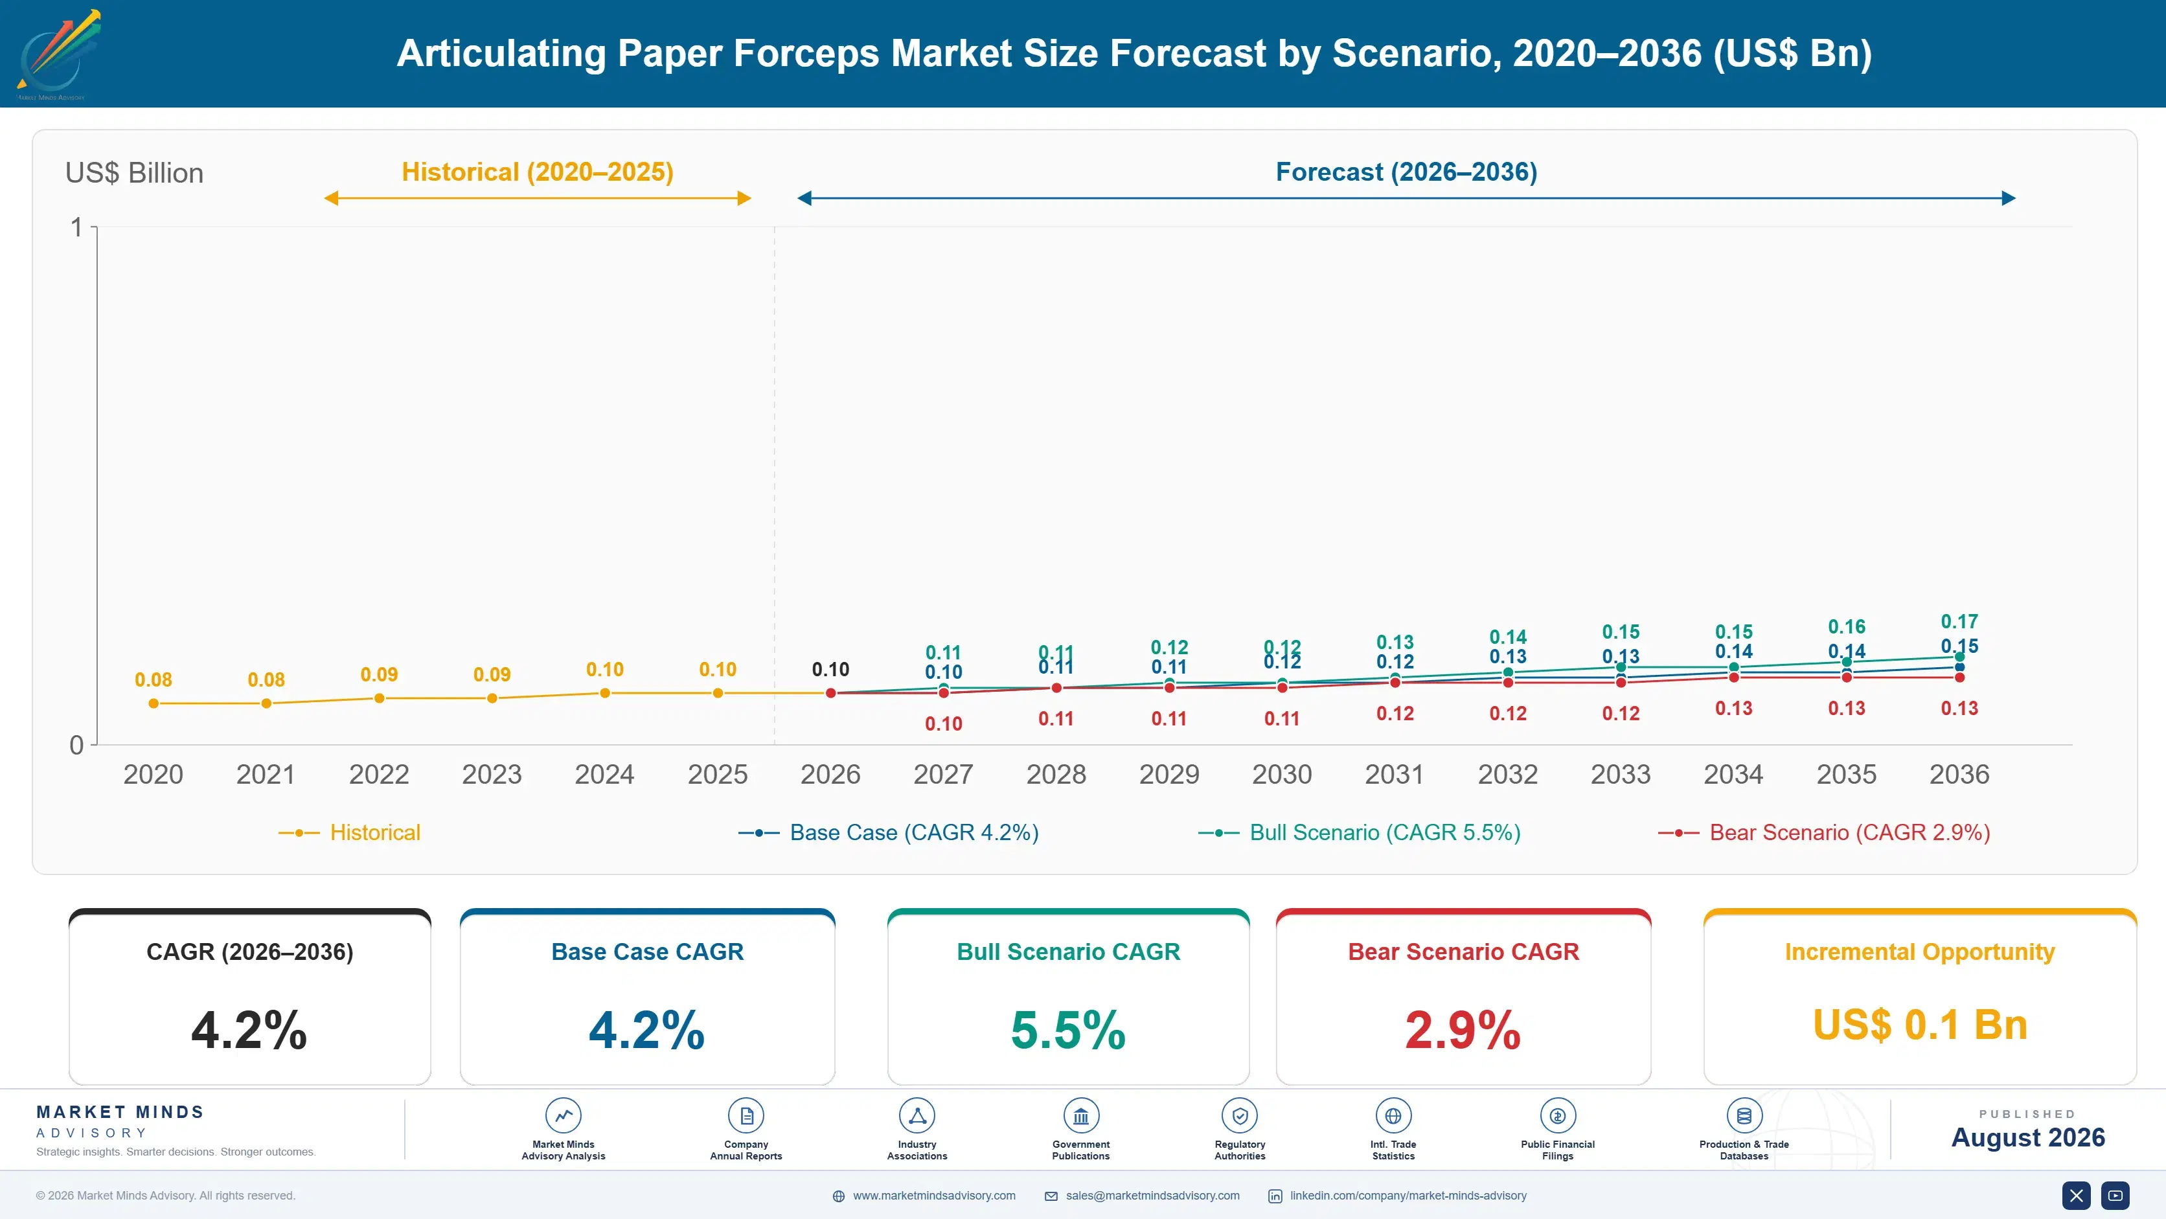The height and width of the screenshot is (1219, 2166).
Task: Toggle the Base Case (CAGR 4.2%) legend entry
Action: [889, 832]
